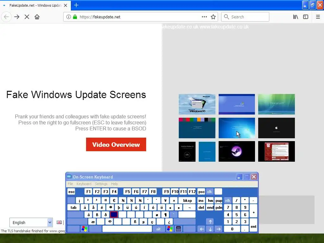Click the pup page up key
Screen dimensions: 324x243
tap(219, 200)
